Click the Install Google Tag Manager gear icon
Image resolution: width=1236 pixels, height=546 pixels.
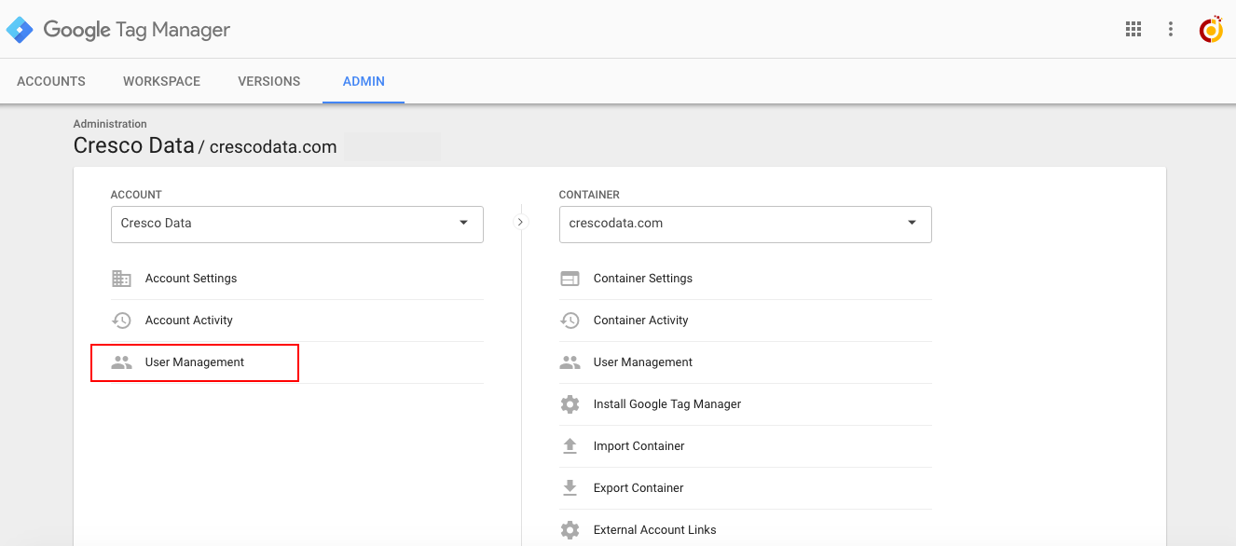pos(570,404)
